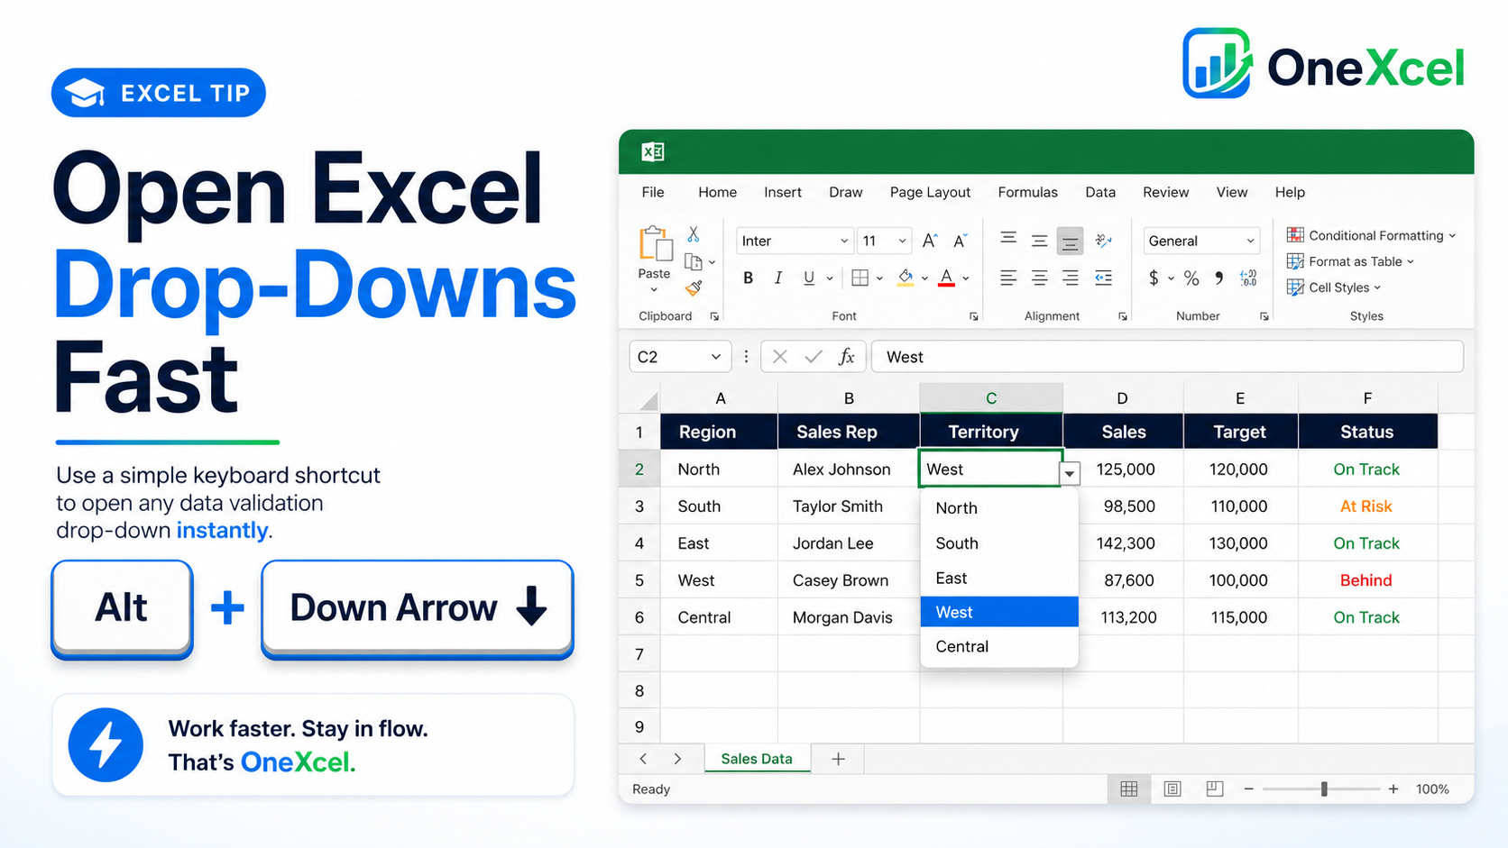Decrease font size with smaller A icon
Viewport: 1508px width, 848px height.
[961, 241]
